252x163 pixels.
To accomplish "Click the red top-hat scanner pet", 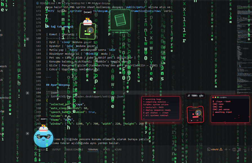I will [195, 114].
